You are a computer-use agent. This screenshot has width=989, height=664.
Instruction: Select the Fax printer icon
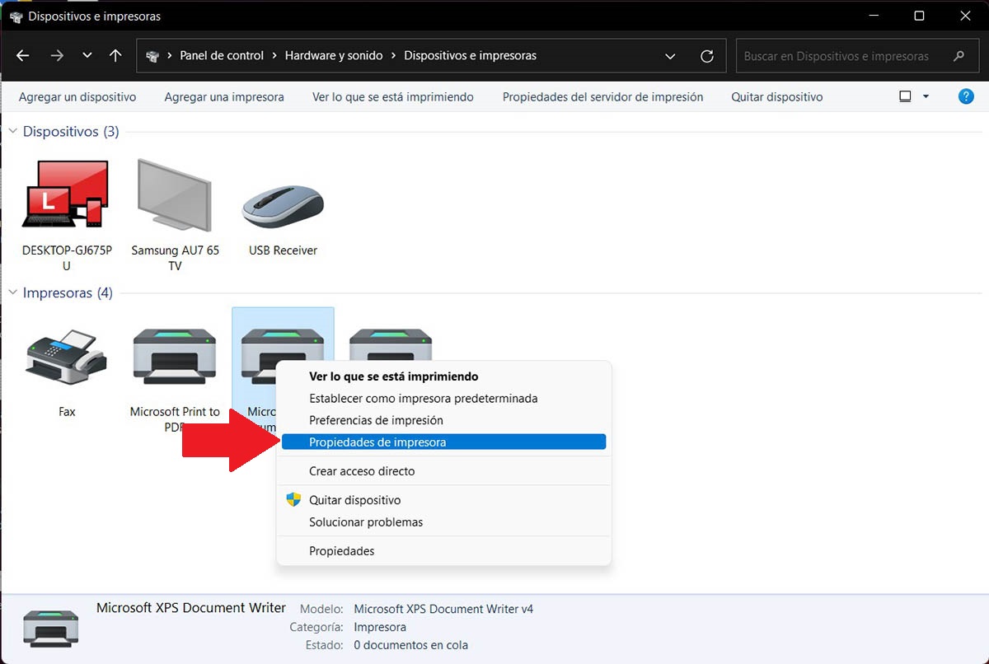tap(67, 358)
